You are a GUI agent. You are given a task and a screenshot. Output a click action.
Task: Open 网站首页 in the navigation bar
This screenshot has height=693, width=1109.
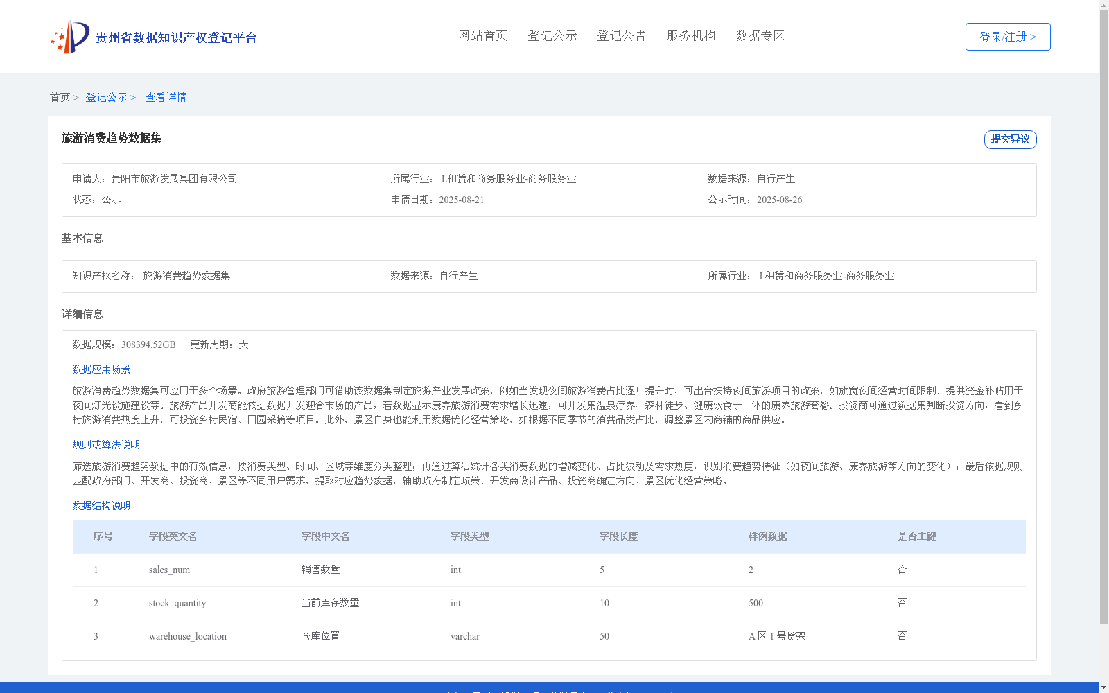pos(483,36)
